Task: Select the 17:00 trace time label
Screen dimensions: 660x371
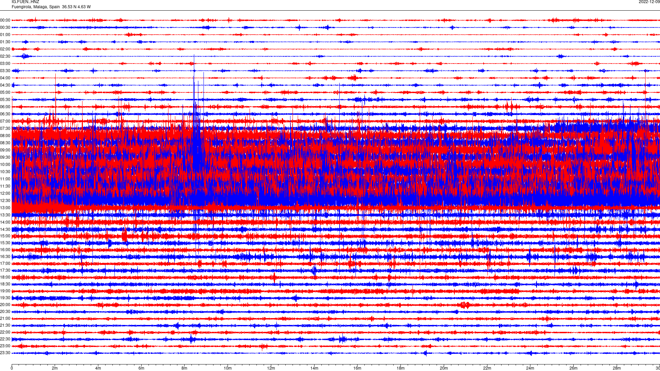Action: 5,263
